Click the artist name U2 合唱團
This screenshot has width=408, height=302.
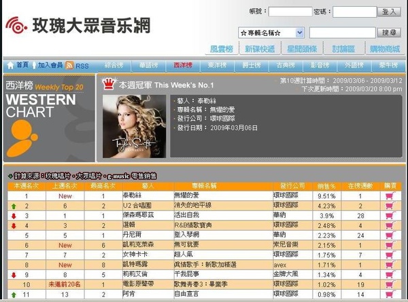137,206
